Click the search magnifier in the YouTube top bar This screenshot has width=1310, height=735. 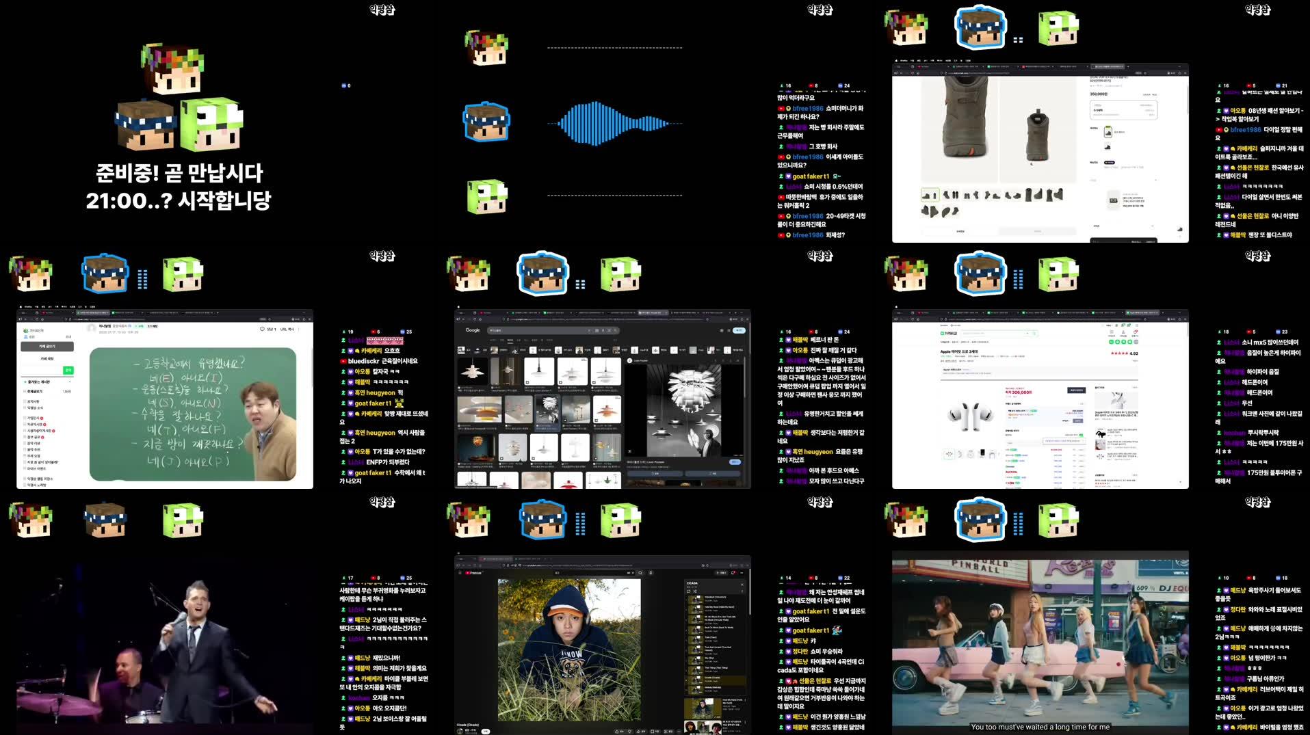tap(640, 573)
